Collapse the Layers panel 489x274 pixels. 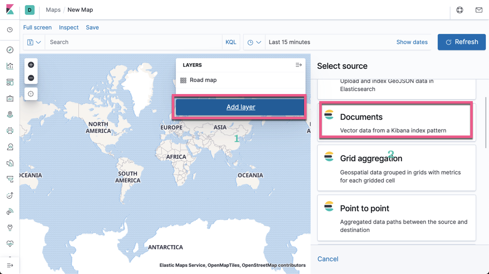tap(298, 65)
